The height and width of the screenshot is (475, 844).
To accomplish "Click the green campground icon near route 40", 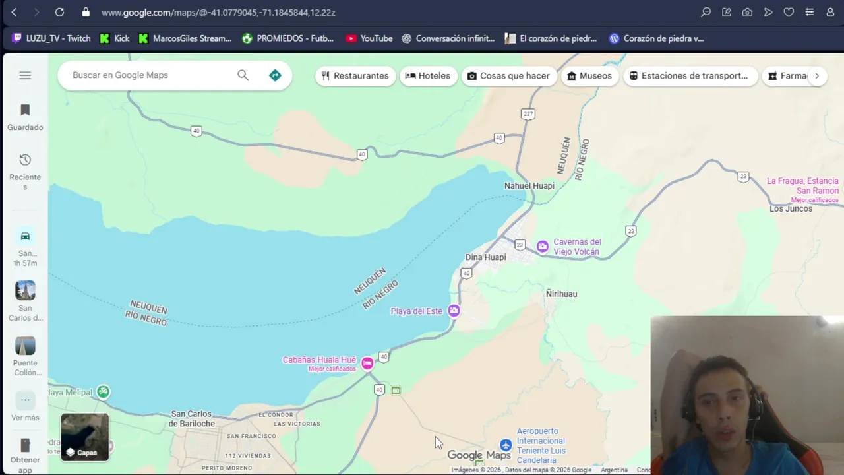I will pos(396,390).
